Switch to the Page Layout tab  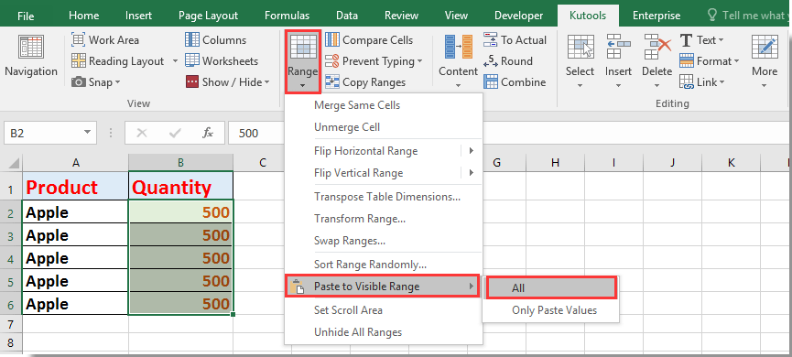208,16
